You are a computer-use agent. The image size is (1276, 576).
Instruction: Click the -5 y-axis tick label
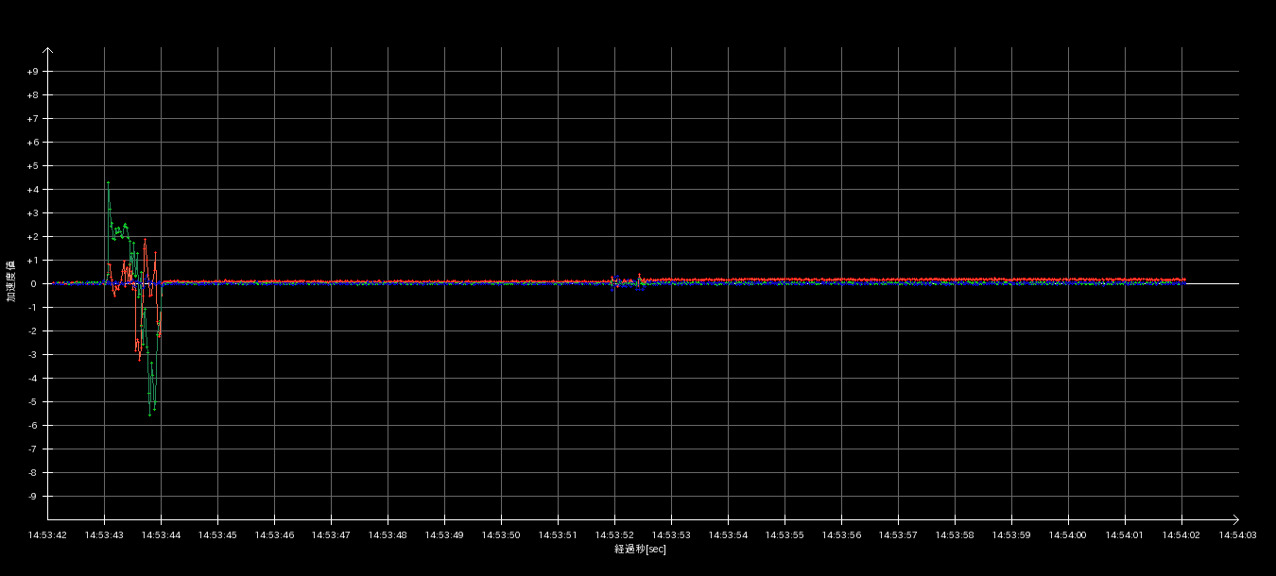tap(33, 402)
